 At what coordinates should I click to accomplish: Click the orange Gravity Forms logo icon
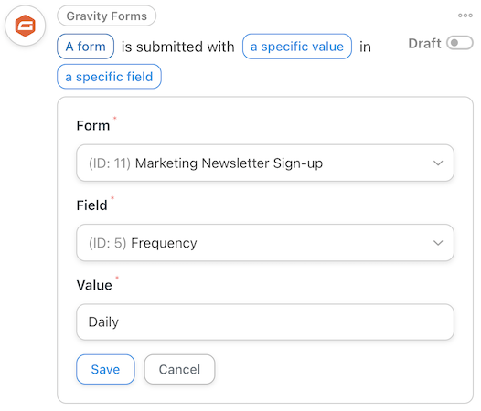coord(26,26)
